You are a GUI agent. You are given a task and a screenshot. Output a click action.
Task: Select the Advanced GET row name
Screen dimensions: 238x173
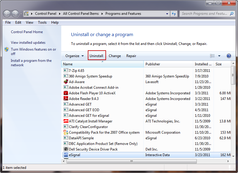(x=80, y=104)
